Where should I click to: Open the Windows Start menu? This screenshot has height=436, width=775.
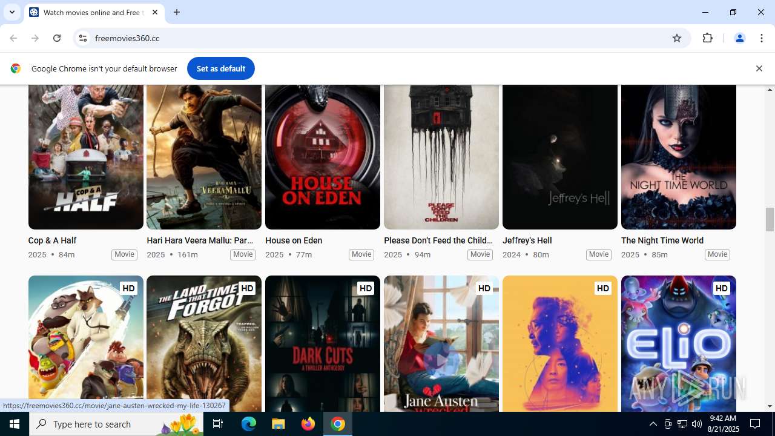pyautogui.click(x=15, y=424)
